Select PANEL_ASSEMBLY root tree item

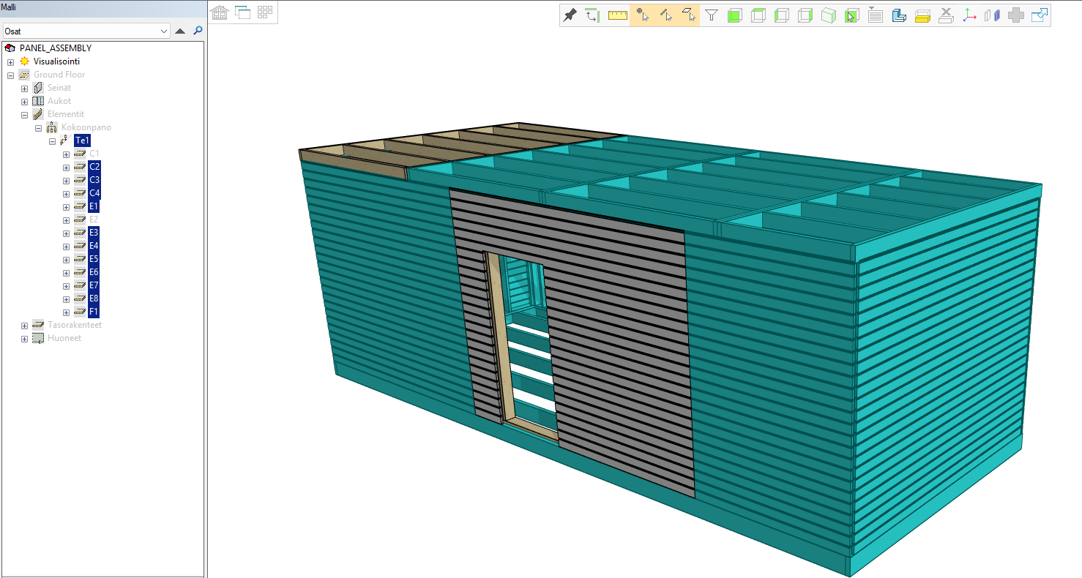tap(56, 48)
